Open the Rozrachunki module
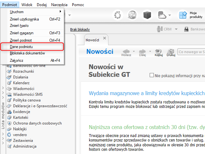Screen dimensions: 205x154 pos(24,71)
